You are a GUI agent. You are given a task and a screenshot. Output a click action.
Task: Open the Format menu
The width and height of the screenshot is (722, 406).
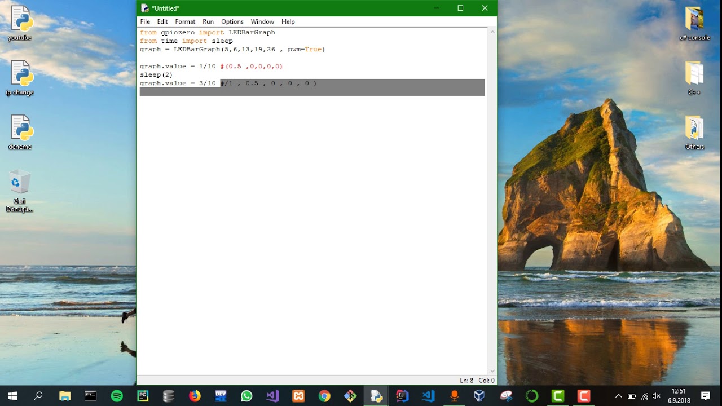pos(185,21)
